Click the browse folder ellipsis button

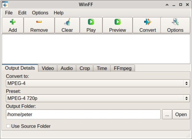point(167,115)
